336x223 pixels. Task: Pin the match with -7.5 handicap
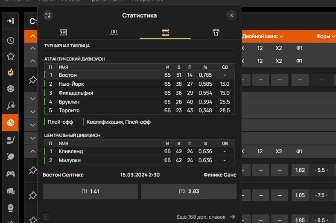(32, 195)
